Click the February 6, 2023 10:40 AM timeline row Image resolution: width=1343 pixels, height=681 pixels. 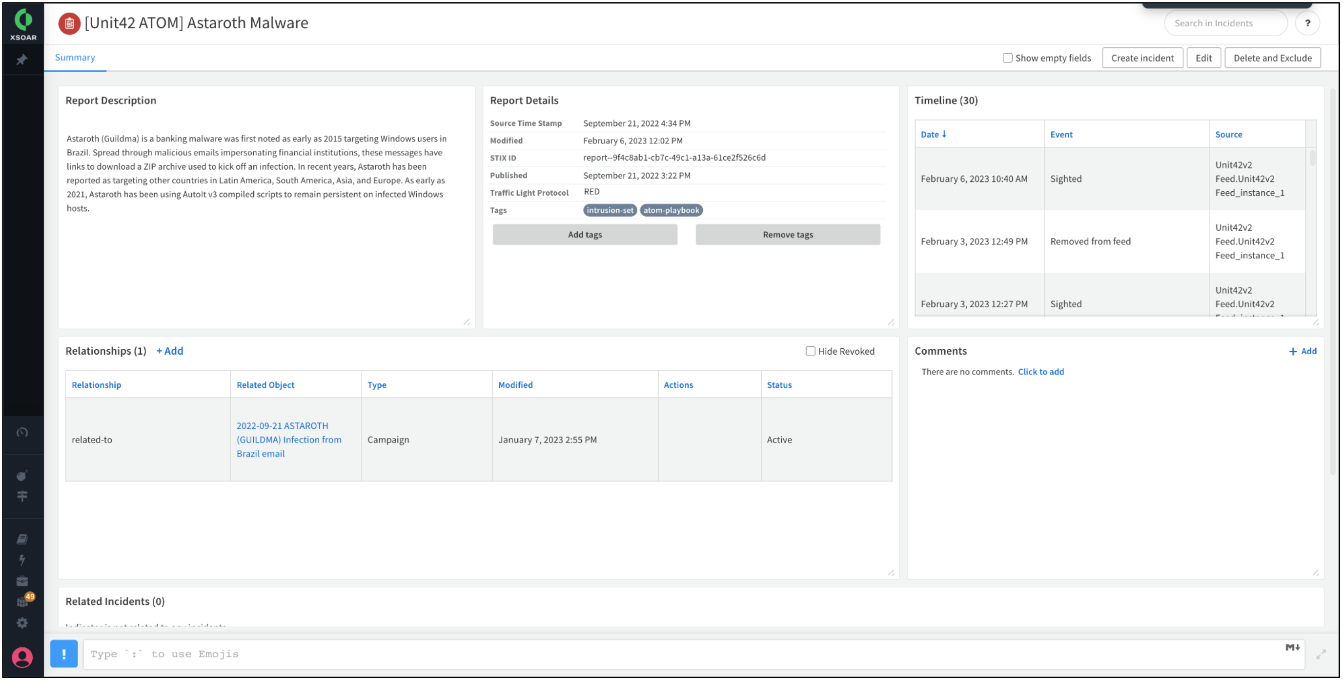pyautogui.click(x=1111, y=179)
